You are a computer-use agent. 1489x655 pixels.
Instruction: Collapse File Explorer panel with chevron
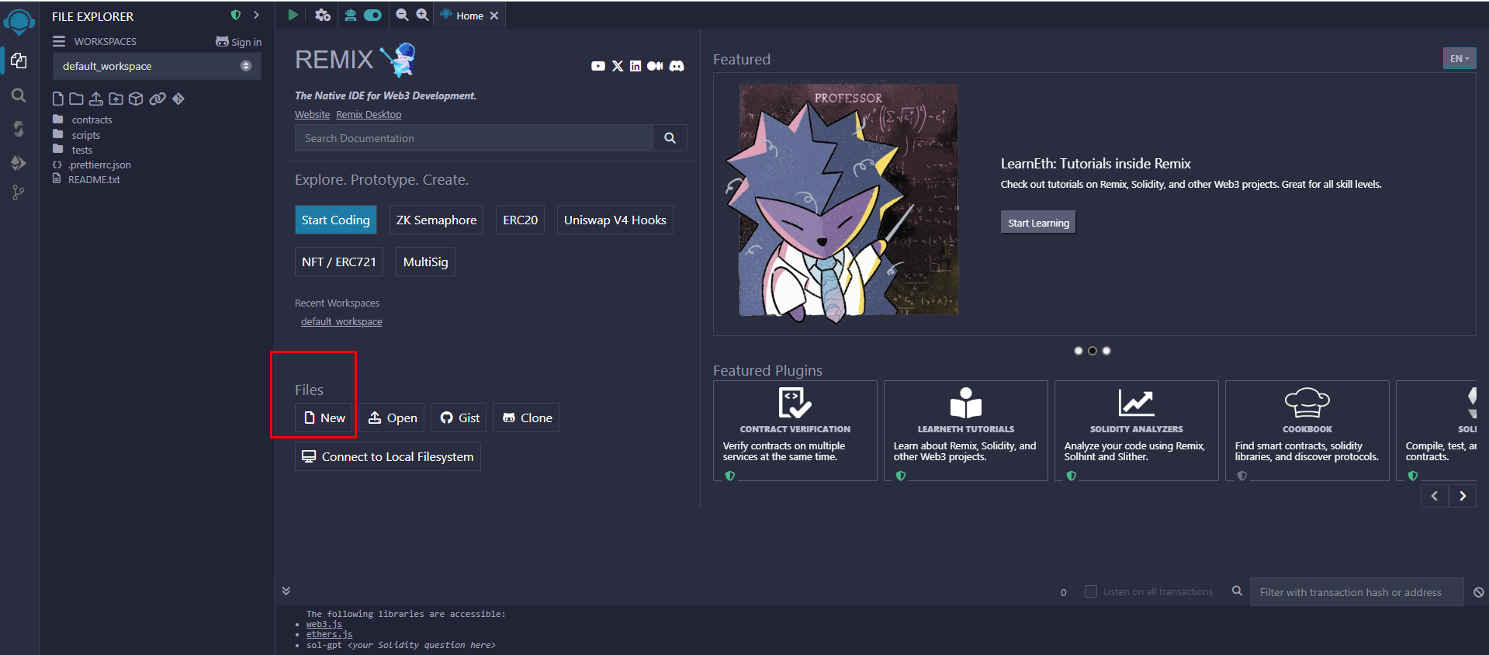[256, 15]
